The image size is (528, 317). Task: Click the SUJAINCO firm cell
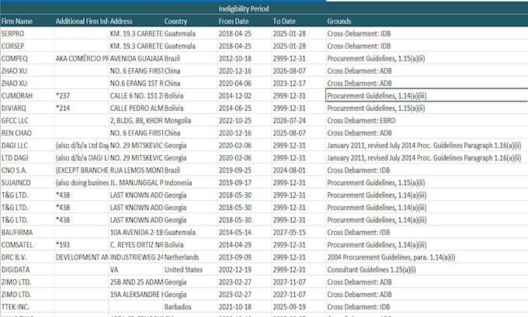coord(27,183)
